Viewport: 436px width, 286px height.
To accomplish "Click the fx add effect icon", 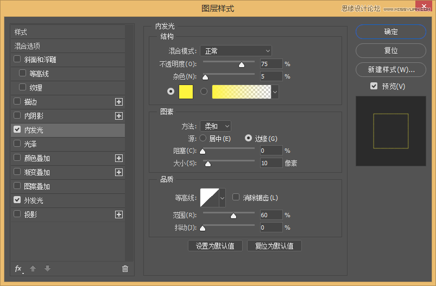I will pyautogui.click(x=18, y=269).
